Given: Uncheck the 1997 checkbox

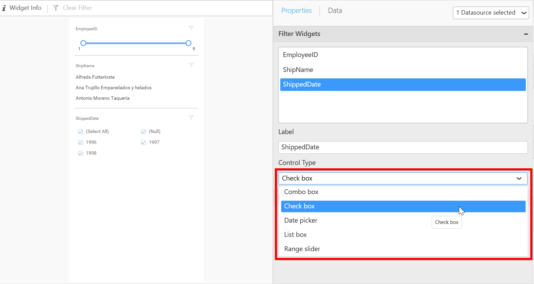Looking at the screenshot, I should (144, 143).
